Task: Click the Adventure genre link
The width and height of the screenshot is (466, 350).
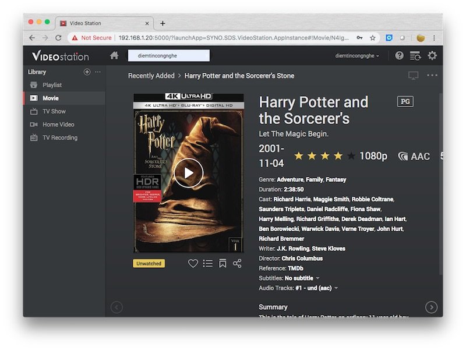Action: pyautogui.click(x=290, y=179)
